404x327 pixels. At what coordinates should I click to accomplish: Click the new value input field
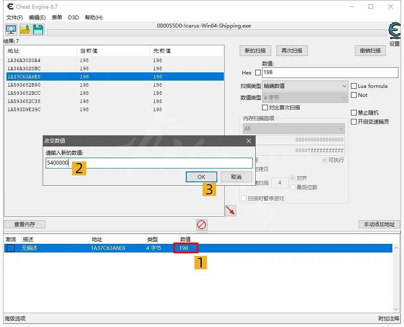pyautogui.click(x=149, y=163)
